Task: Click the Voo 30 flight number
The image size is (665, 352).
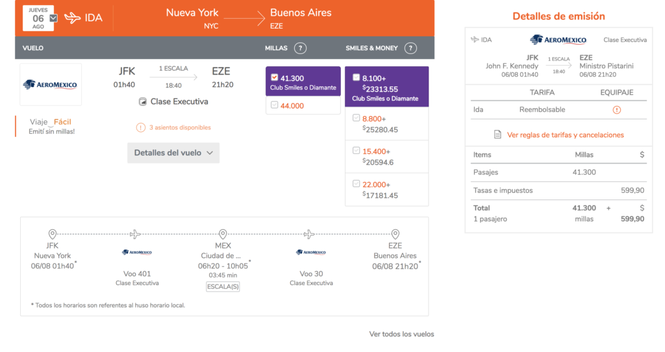Action: click(311, 274)
